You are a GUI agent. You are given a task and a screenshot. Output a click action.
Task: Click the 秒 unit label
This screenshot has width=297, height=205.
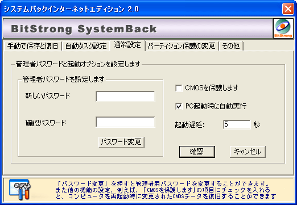(x=257, y=124)
